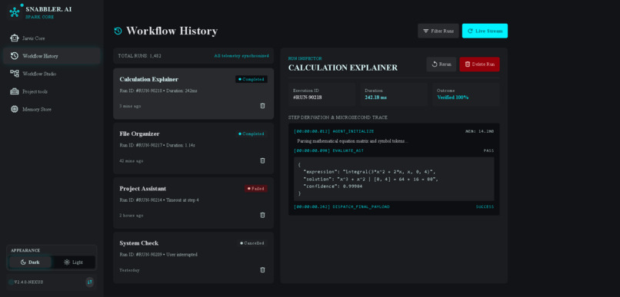Click the V2.4.0-NEXUS version label

pyautogui.click(x=29, y=282)
